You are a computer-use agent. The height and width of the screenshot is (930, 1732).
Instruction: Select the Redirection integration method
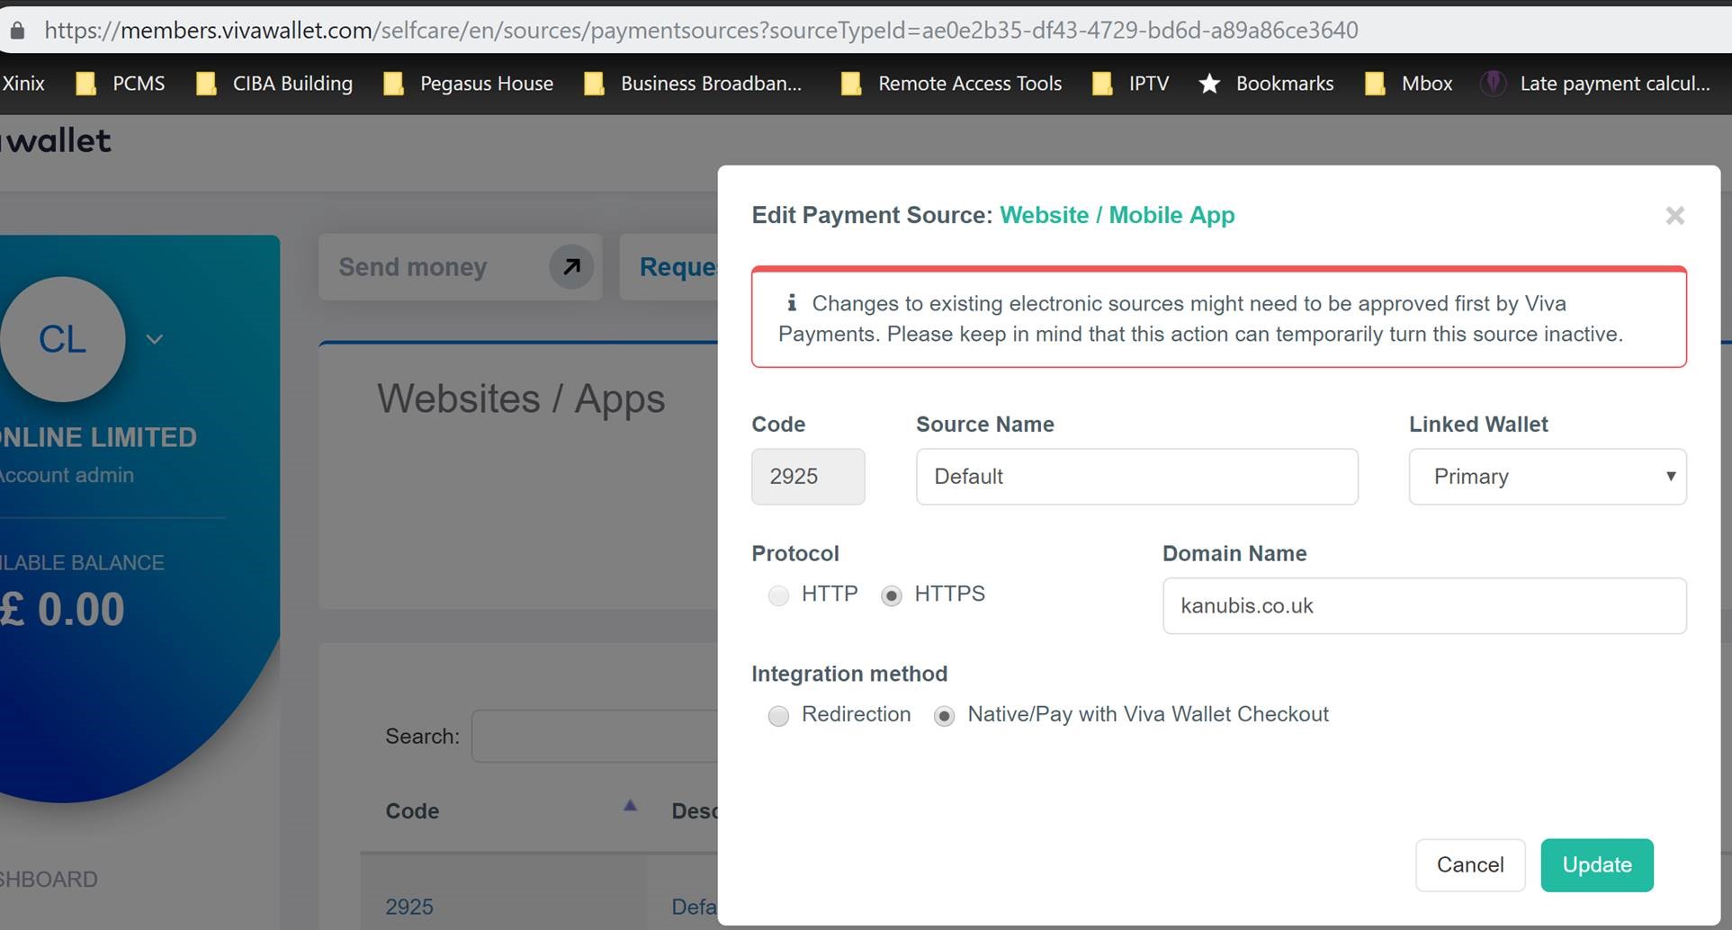coord(778,716)
